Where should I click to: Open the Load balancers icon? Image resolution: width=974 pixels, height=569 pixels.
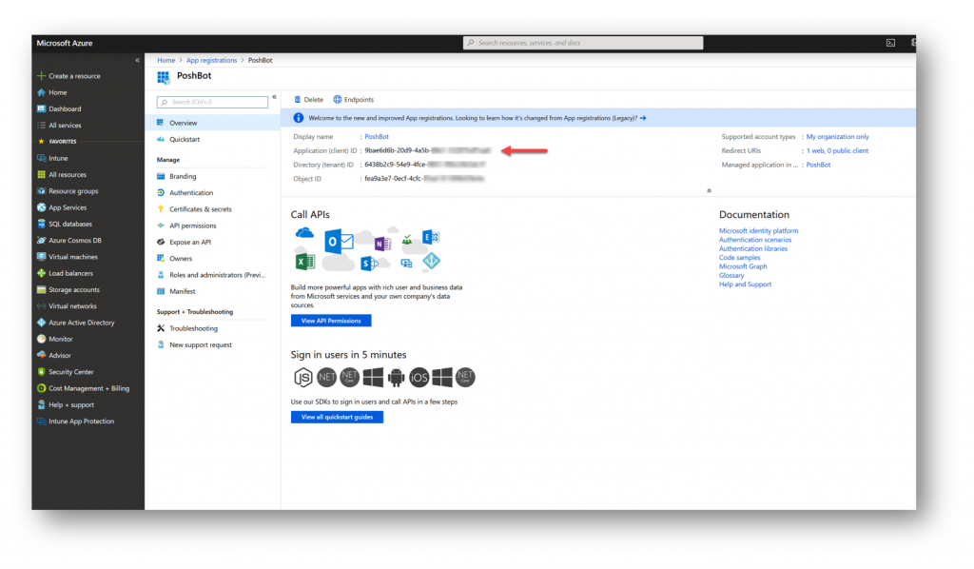pyautogui.click(x=41, y=273)
